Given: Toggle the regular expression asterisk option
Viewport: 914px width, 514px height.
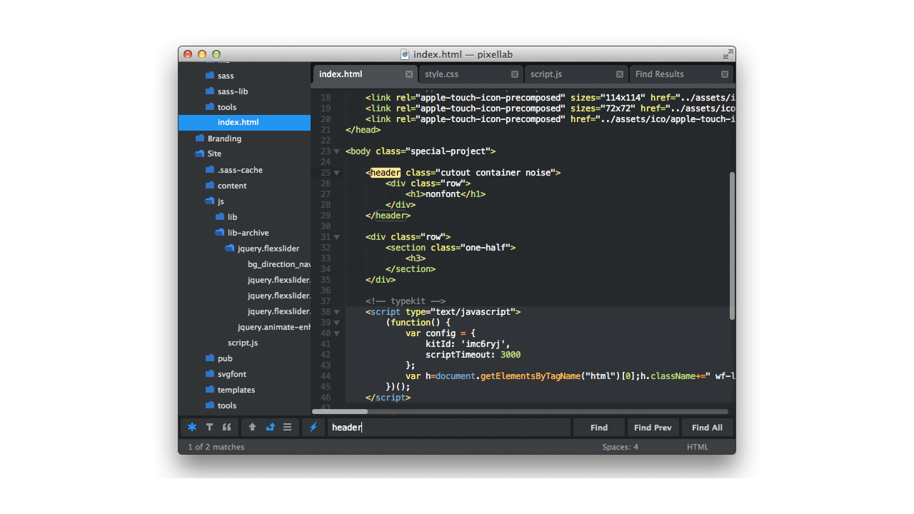Looking at the screenshot, I should tap(192, 427).
